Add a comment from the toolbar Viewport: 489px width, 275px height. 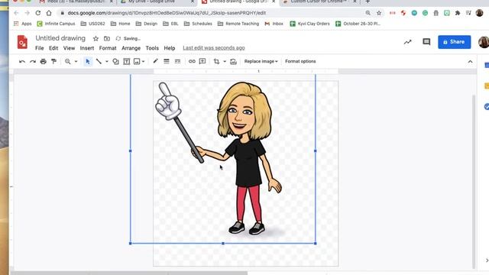(202, 61)
